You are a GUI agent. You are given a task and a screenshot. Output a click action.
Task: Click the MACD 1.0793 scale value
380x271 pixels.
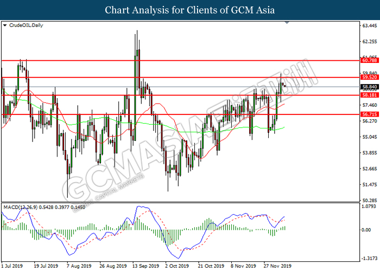click(369, 207)
